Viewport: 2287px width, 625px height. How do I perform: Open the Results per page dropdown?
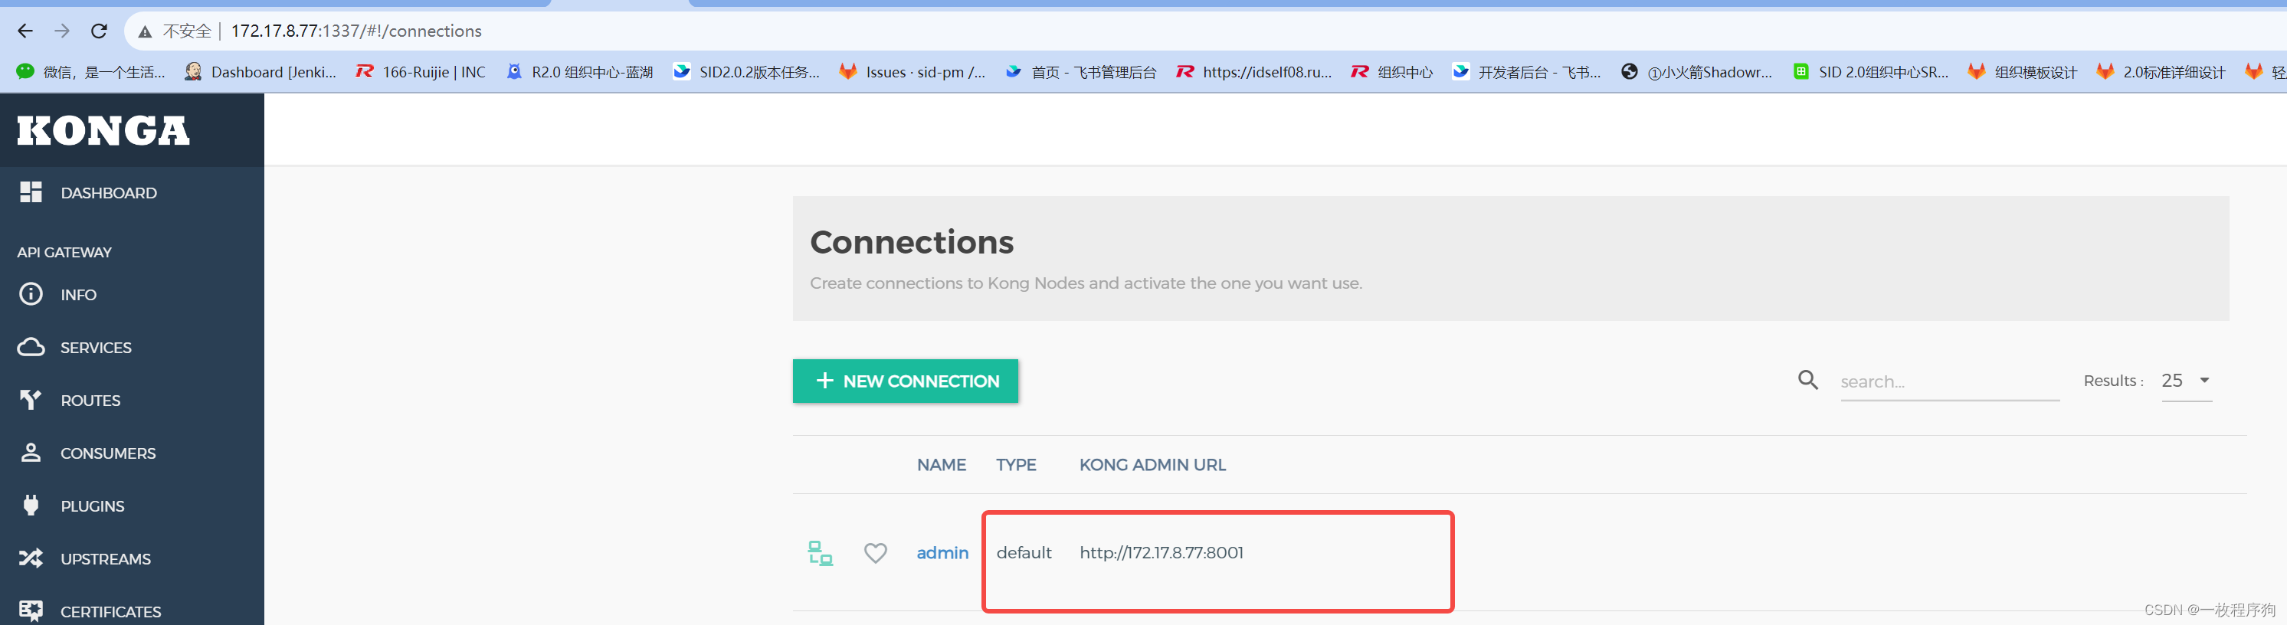pyautogui.click(x=2186, y=381)
